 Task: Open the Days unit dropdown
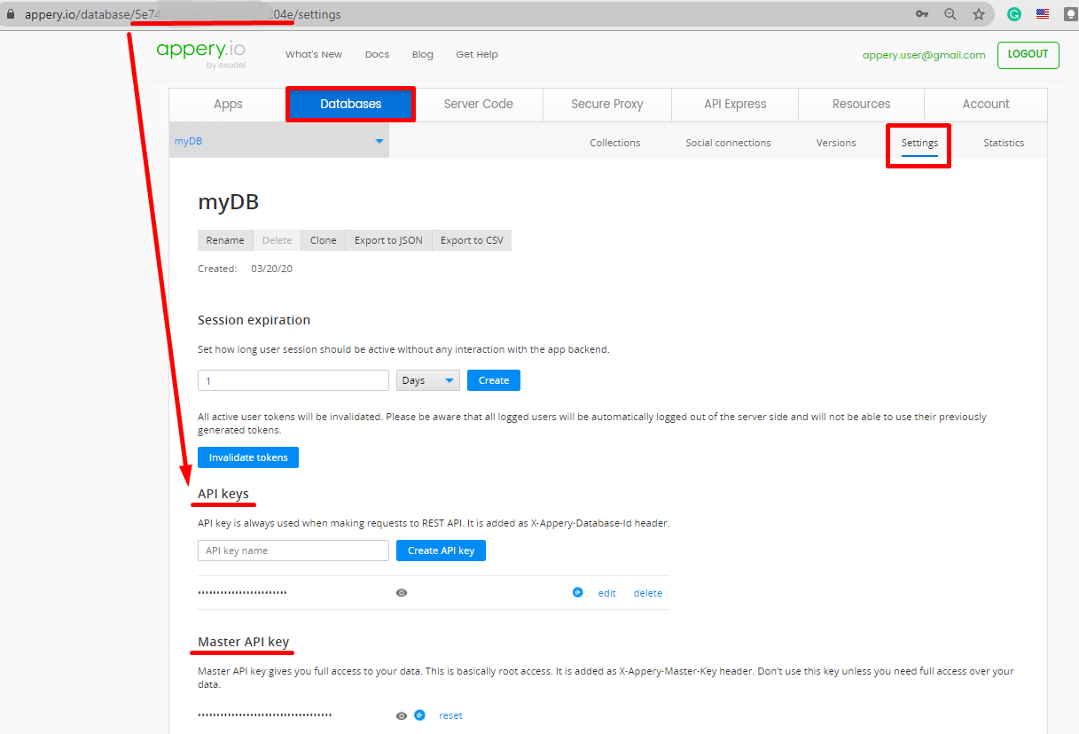[428, 380]
